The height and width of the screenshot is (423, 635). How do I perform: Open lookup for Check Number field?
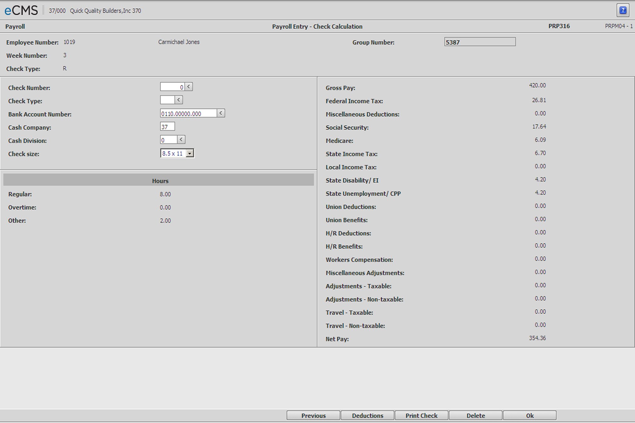point(189,87)
